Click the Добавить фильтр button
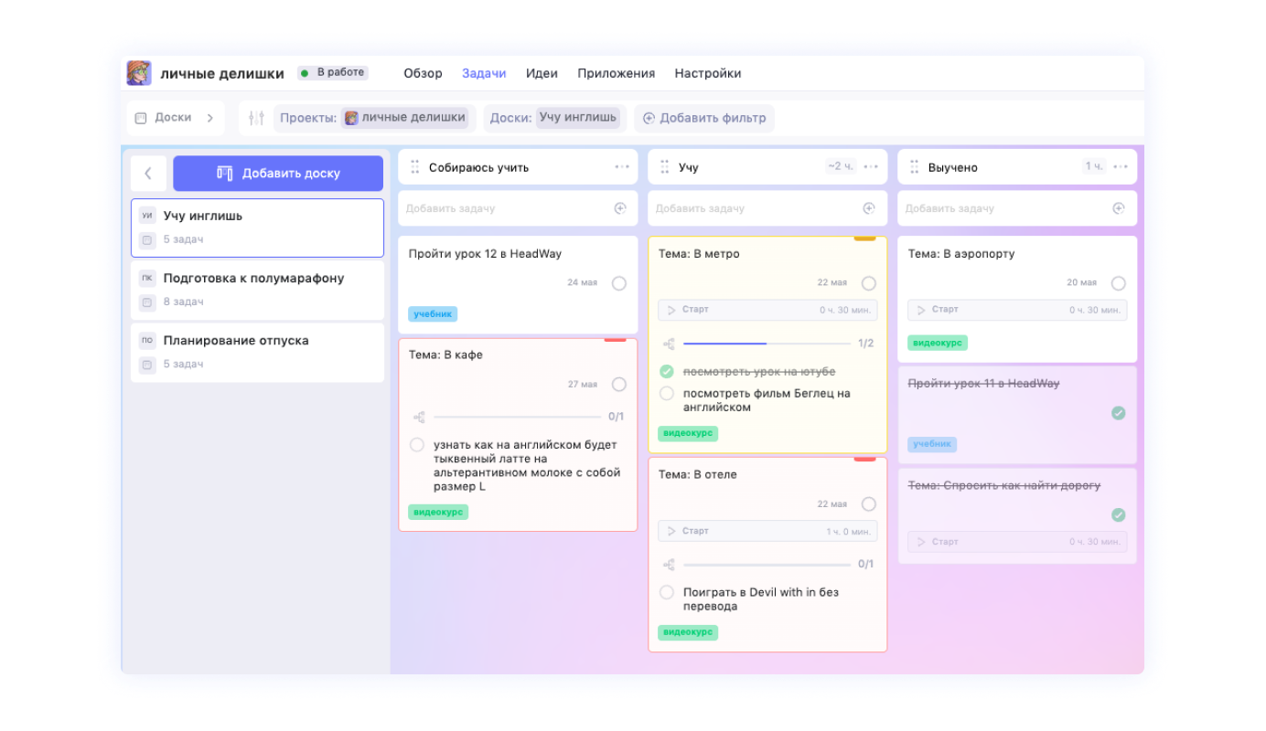Screen dimensions: 1266x731 click(x=704, y=118)
